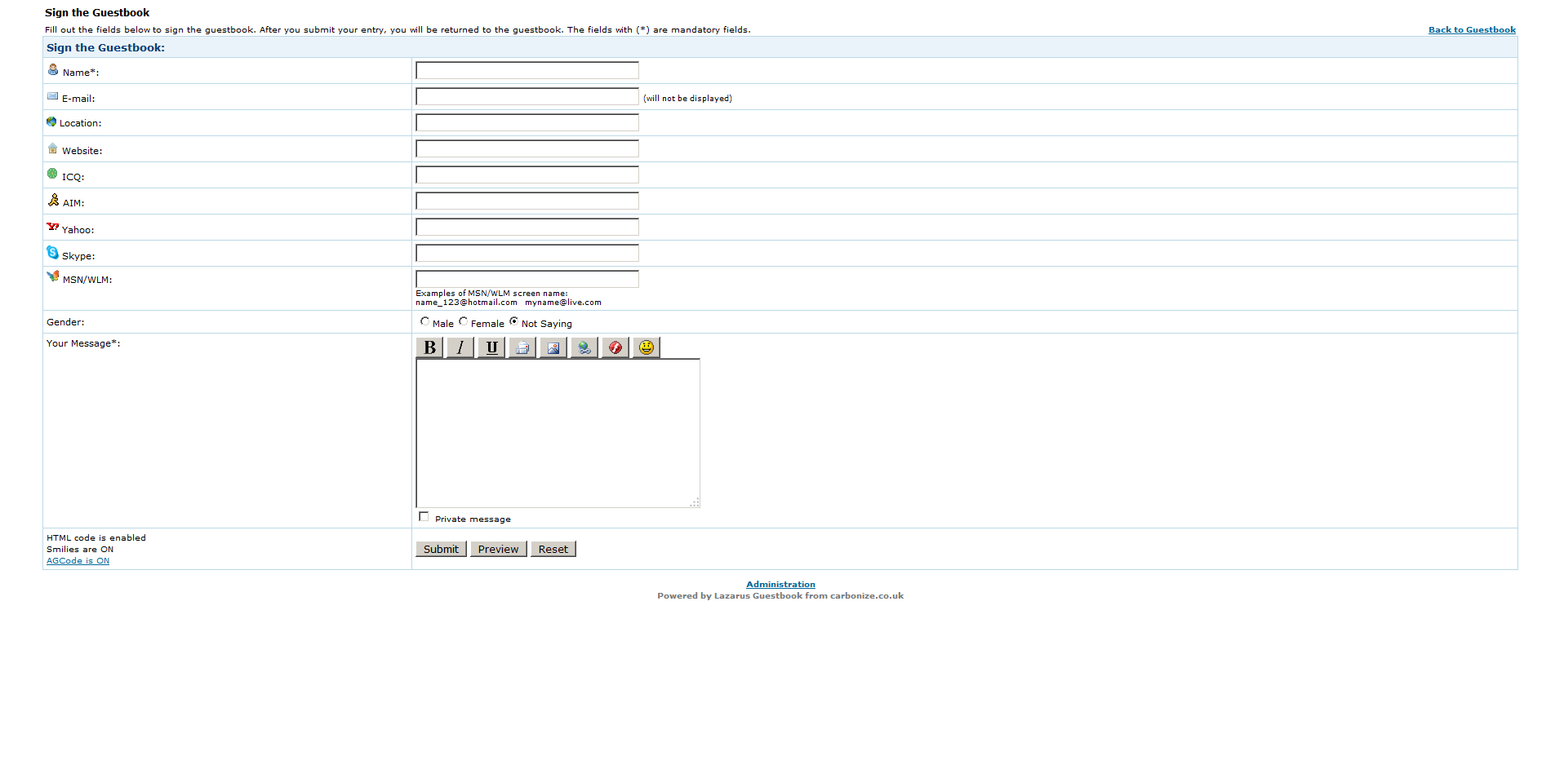Screen dimensions: 1564x778
Task: Click the 'Your Message*:' label
Action: pyautogui.click(x=83, y=343)
